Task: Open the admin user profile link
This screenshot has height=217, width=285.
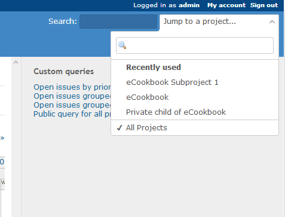Action: pos(189,5)
